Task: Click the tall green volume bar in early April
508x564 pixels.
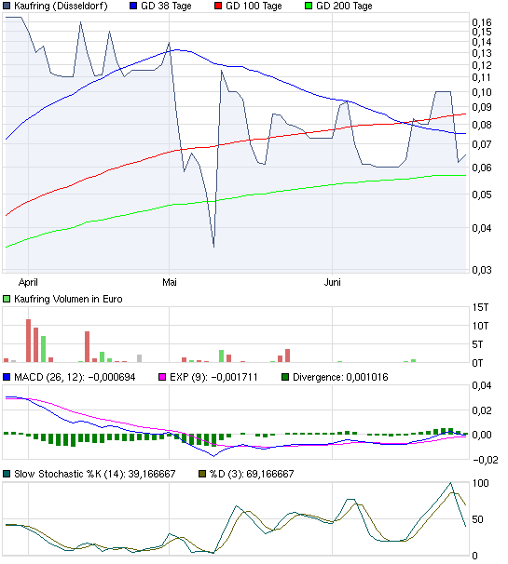Action: click(43, 349)
